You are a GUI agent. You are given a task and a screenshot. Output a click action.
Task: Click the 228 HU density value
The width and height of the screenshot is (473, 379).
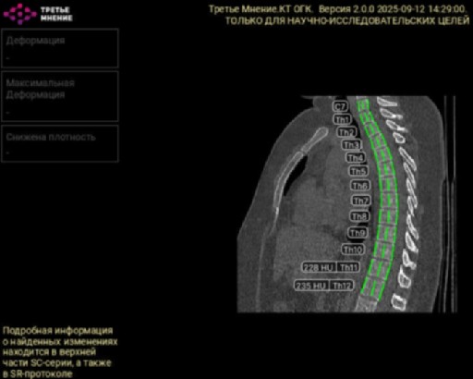[x=319, y=267]
